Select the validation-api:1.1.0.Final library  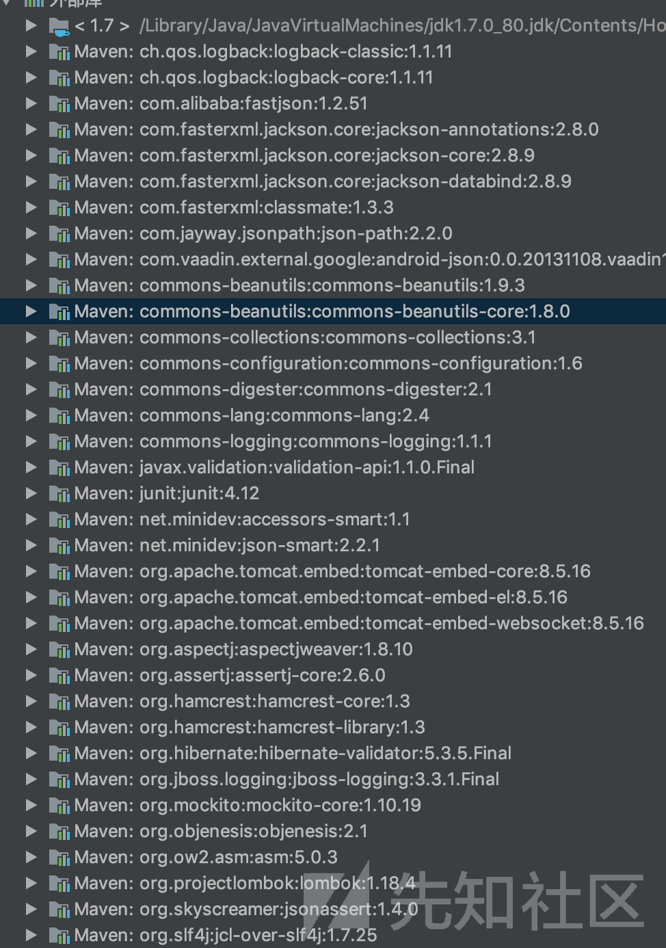[274, 467]
